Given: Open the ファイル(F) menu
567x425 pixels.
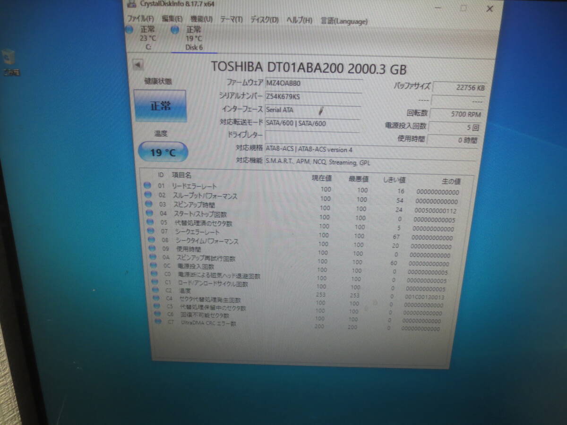Looking at the screenshot, I should [x=140, y=18].
